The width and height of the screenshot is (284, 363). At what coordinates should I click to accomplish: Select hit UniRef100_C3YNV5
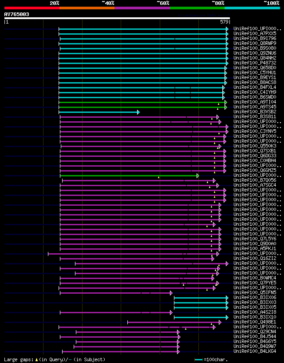tap(255, 131)
